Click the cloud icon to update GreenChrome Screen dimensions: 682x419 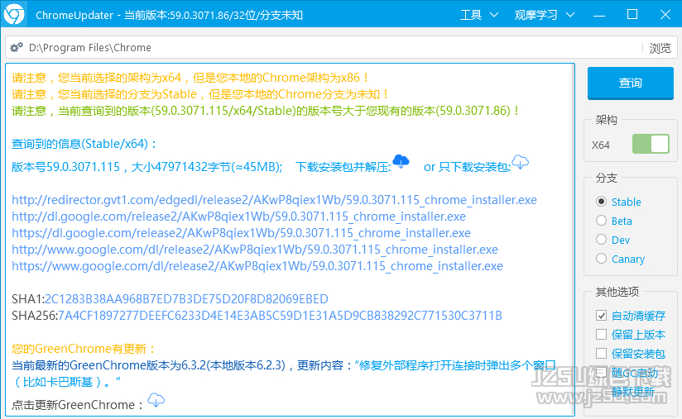[x=156, y=399]
